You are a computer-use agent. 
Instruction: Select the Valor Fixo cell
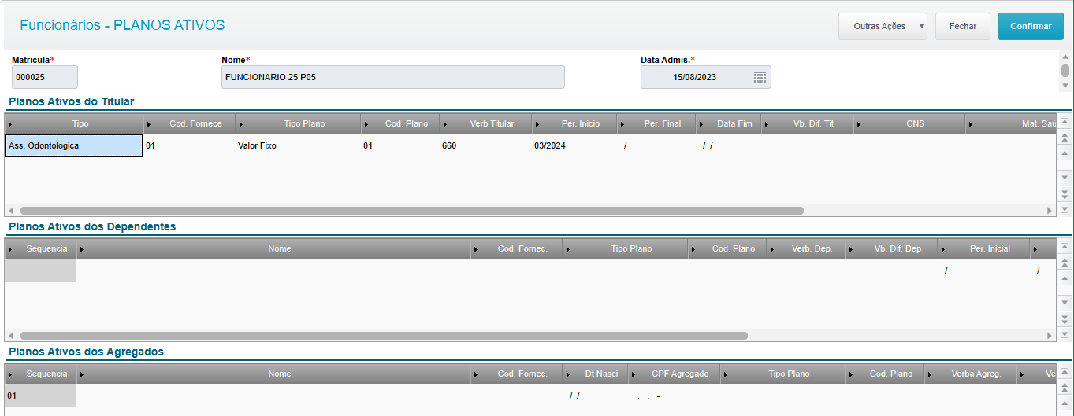tap(298, 145)
